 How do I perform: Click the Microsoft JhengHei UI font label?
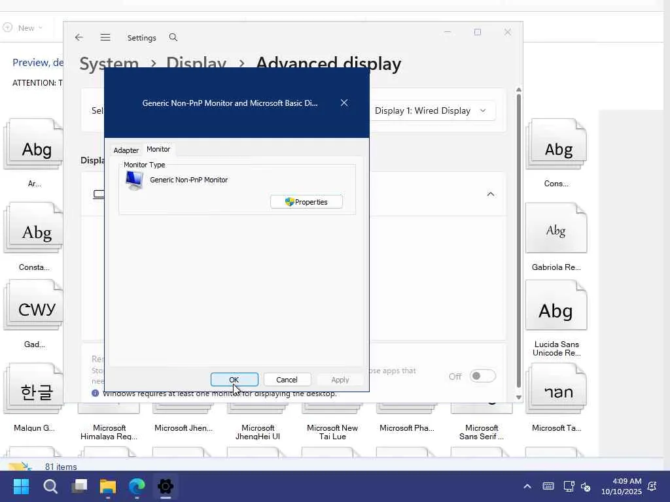coord(258,432)
